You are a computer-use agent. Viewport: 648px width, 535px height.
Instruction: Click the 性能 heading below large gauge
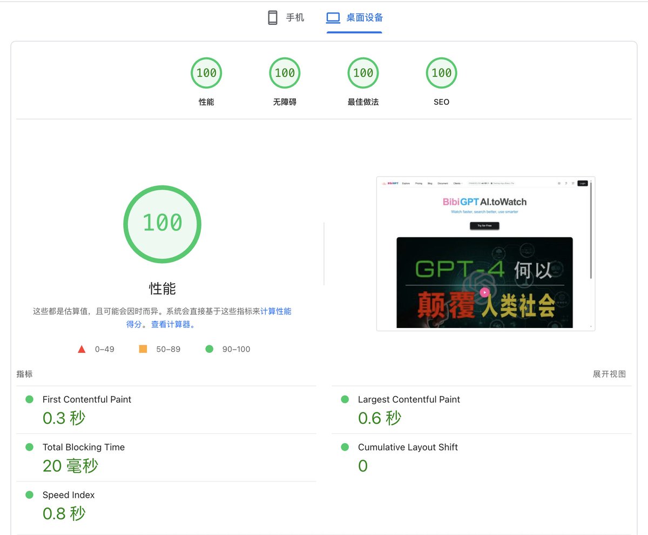(x=163, y=288)
